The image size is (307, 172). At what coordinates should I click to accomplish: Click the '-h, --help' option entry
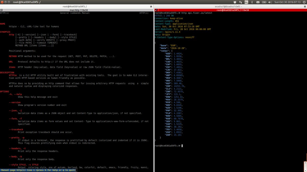pyautogui.click(x=15, y=94)
